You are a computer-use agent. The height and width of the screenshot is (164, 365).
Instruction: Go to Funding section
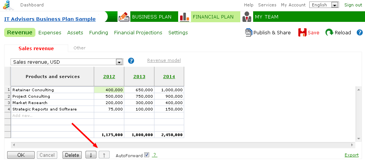(x=99, y=33)
